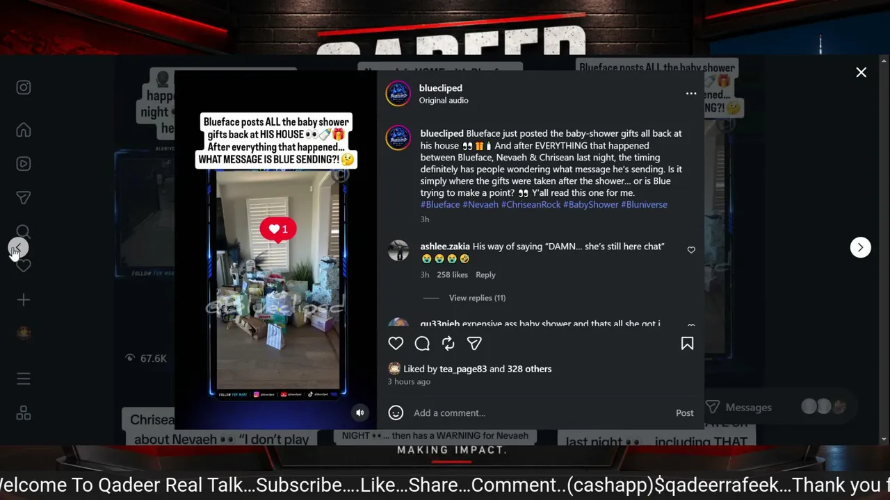Image resolution: width=890 pixels, height=500 pixels.
Task: Save the post with bookmark icon
Action: [687, 343]
